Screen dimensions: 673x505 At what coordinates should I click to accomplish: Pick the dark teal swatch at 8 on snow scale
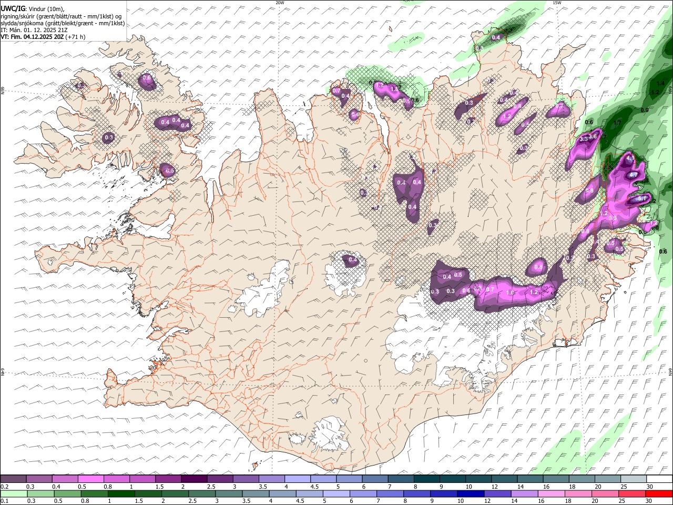427,479
